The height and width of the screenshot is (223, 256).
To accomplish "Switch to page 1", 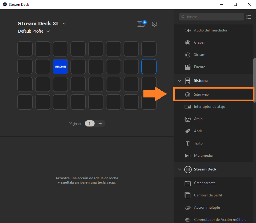I will click(x=89, y=123).
